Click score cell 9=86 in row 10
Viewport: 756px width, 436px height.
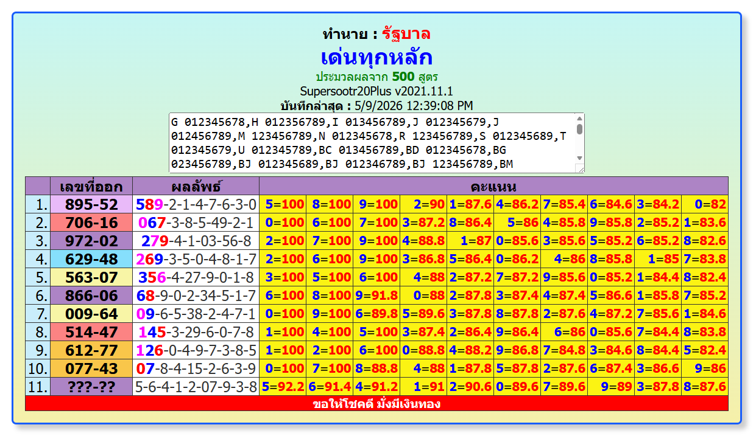click(705, 369)
